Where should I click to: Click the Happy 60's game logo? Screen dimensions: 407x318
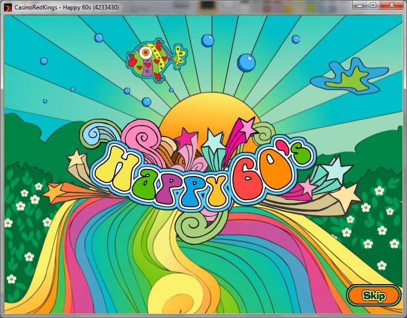point(203,172)
